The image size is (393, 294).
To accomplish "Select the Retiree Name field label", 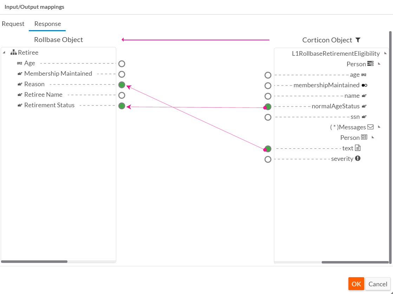I will click(x=43, y=95).
